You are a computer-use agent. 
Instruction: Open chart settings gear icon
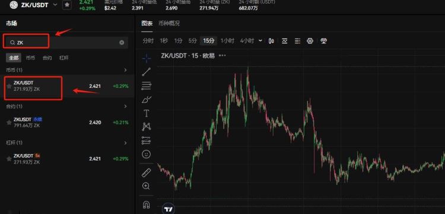tap(310, 41)
